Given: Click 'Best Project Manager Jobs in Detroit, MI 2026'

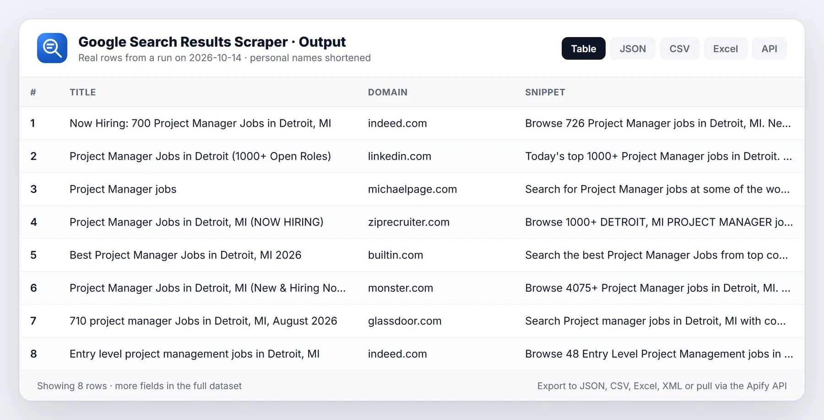Looking at the screenshot, I should click(x=185, y=255).
